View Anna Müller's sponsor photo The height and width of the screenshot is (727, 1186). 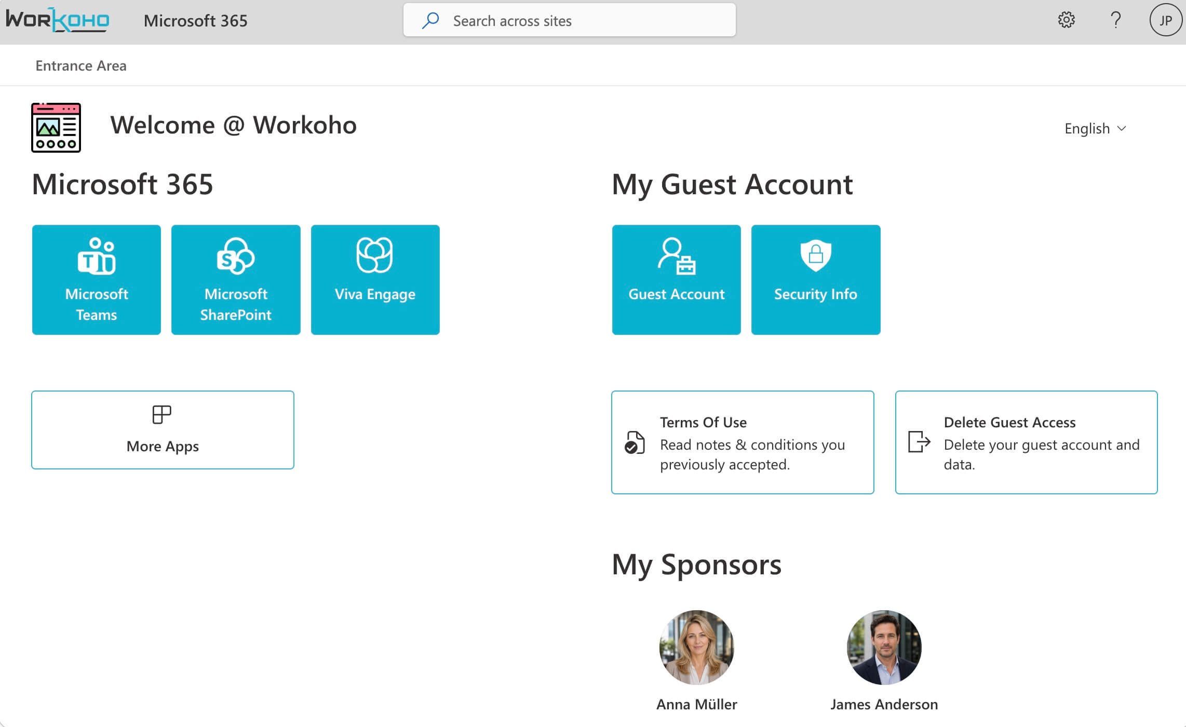(697, 648)
